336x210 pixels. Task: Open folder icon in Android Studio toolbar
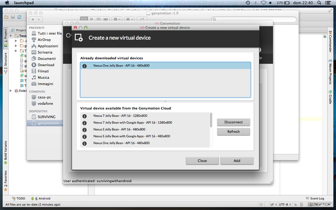(x=7, y=17)
